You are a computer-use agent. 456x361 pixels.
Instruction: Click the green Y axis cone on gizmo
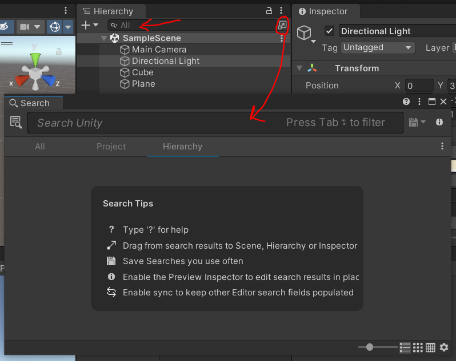click(x=35, y=60)
